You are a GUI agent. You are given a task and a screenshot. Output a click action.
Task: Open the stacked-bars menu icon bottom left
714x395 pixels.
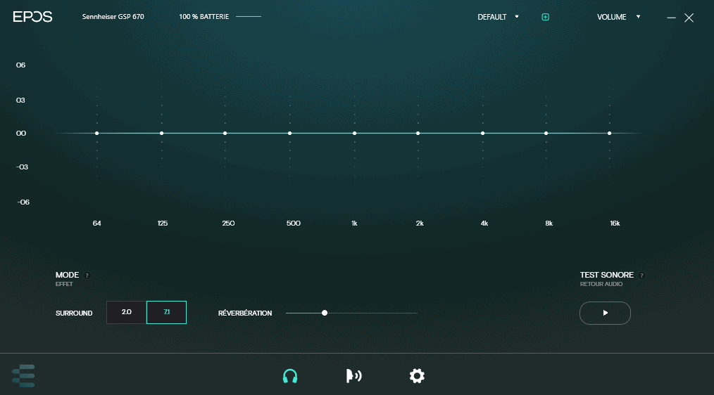click(23, 376)
